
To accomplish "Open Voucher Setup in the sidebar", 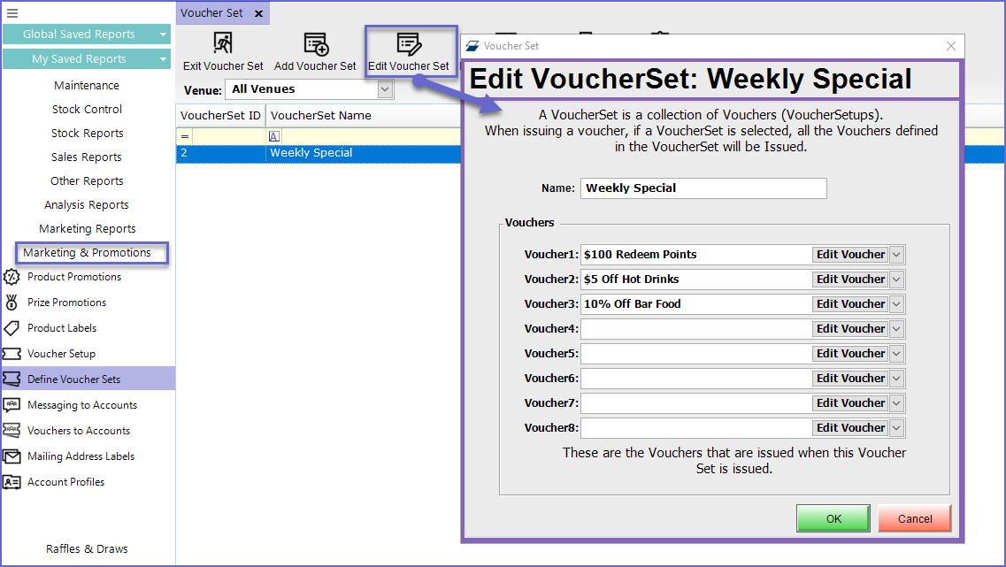I will click(x=61, y=354).
